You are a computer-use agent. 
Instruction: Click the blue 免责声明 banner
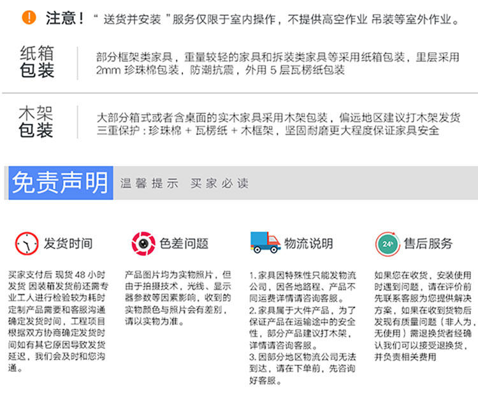pyautogui.click(x=59, y=183)
